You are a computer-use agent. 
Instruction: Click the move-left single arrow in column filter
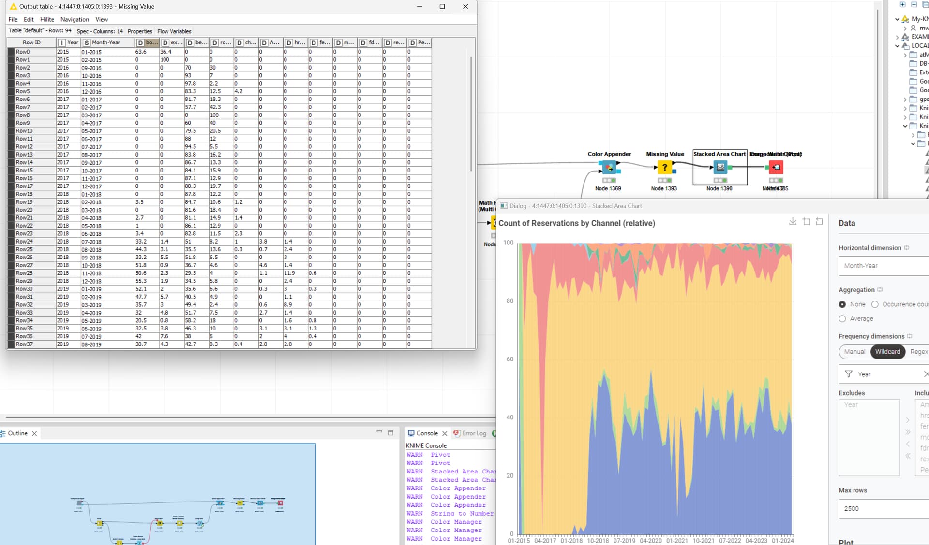coord(908,444)
